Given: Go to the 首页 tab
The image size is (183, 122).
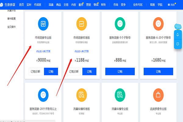Looking at the screenshot, I should point(21,5).
